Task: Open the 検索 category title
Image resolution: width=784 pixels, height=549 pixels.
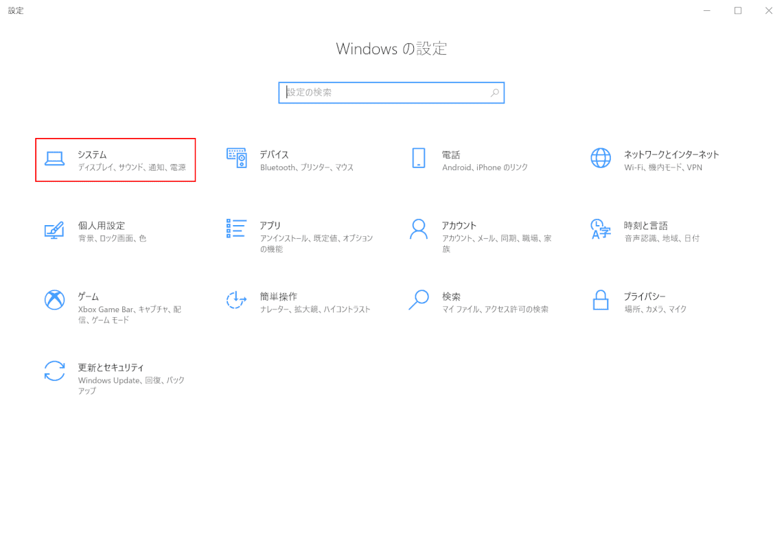Action: click(x=451, y=296)
